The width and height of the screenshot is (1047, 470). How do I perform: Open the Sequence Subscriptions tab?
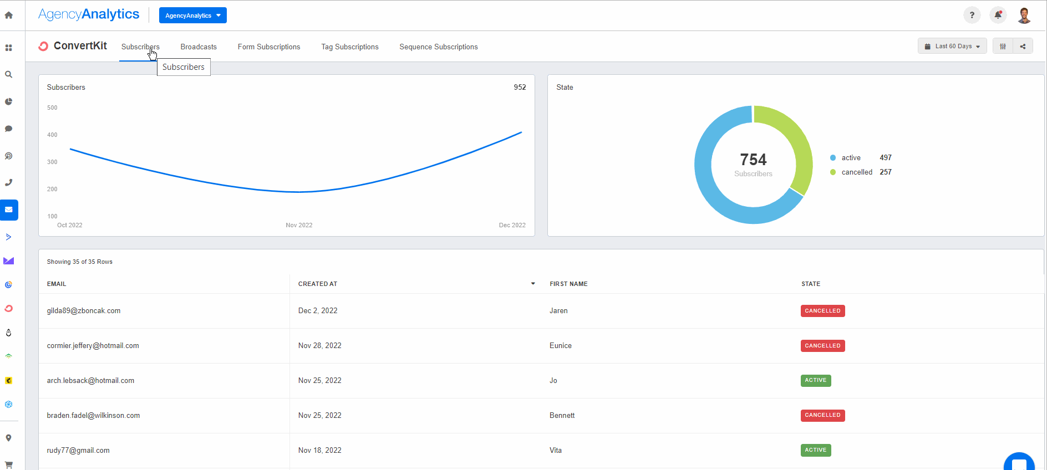(438, 47)
